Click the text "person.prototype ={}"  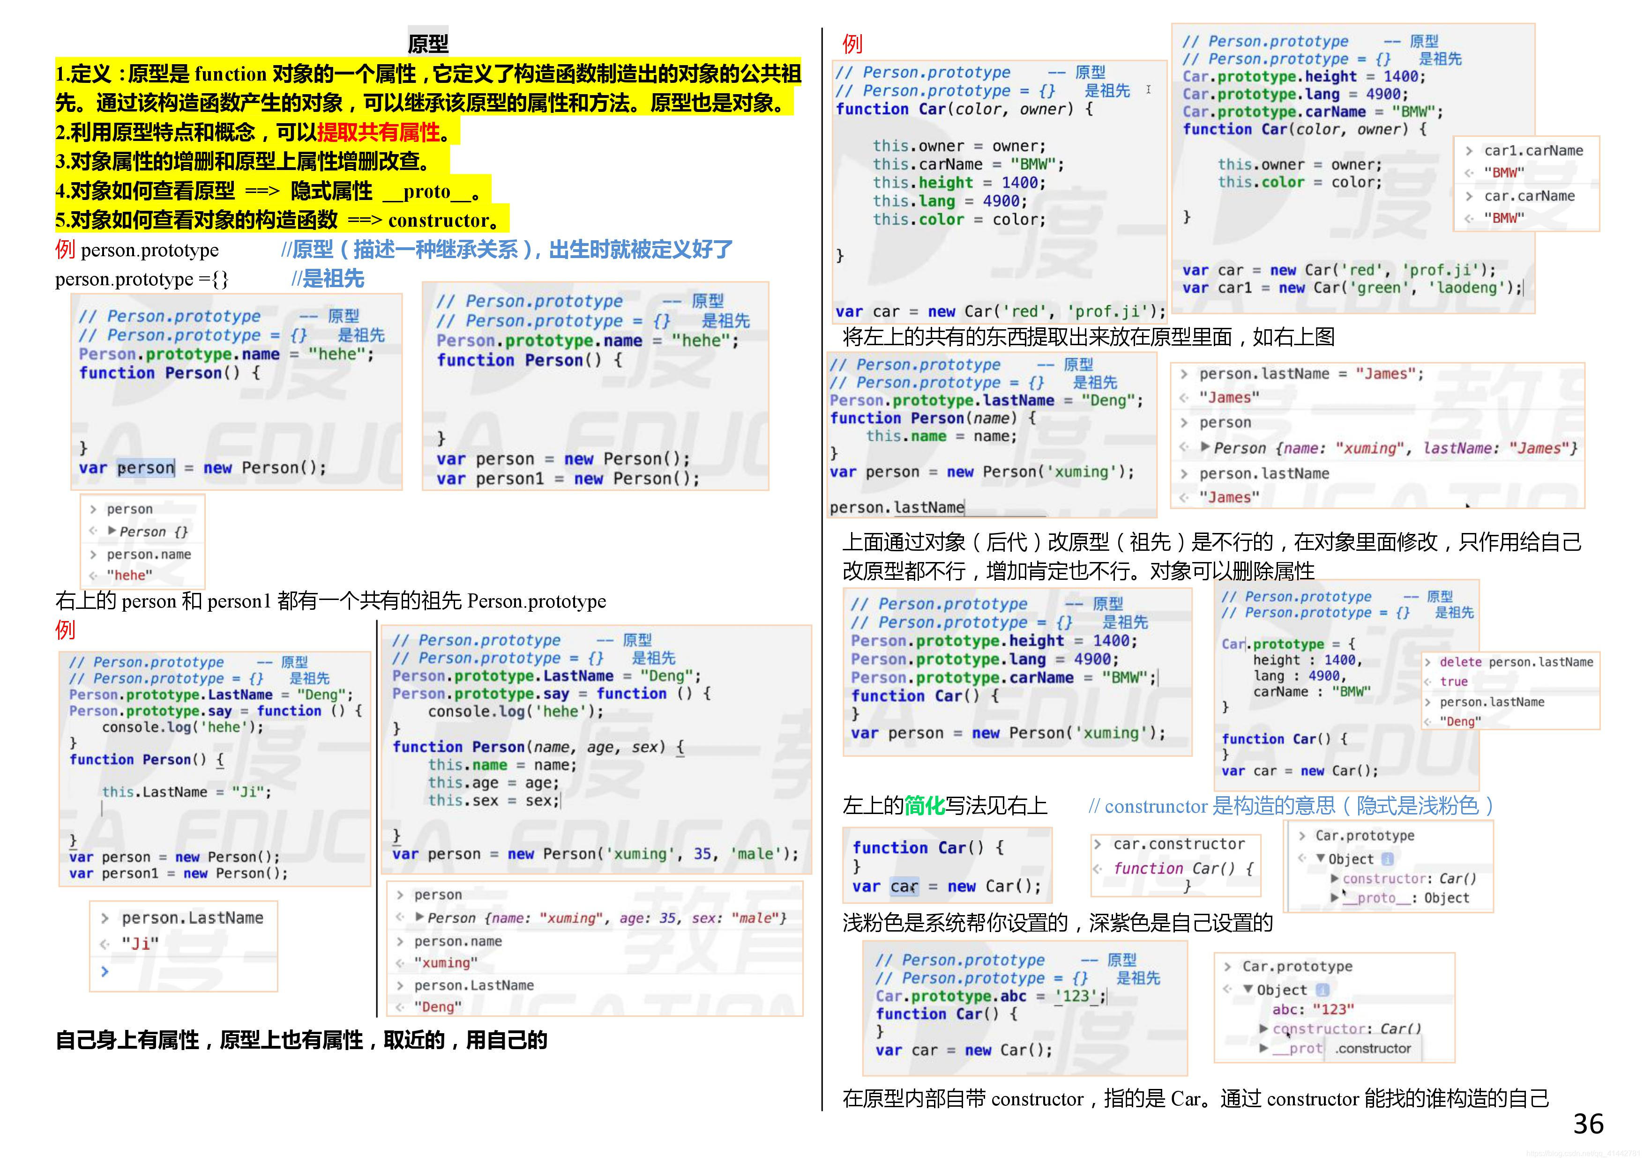pos(142,279)
